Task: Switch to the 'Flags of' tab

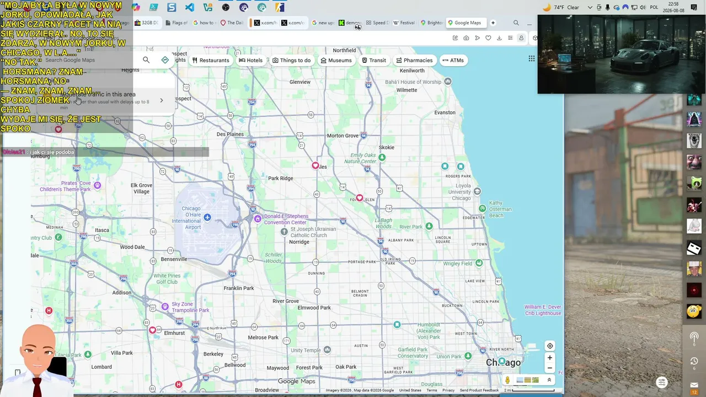Action: coord(176,23)
